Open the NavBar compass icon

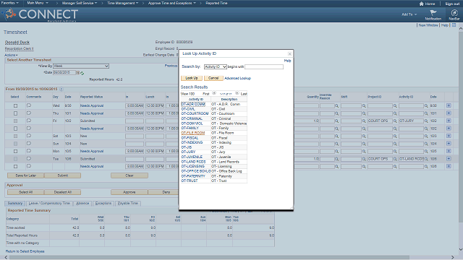click(454, 13)
